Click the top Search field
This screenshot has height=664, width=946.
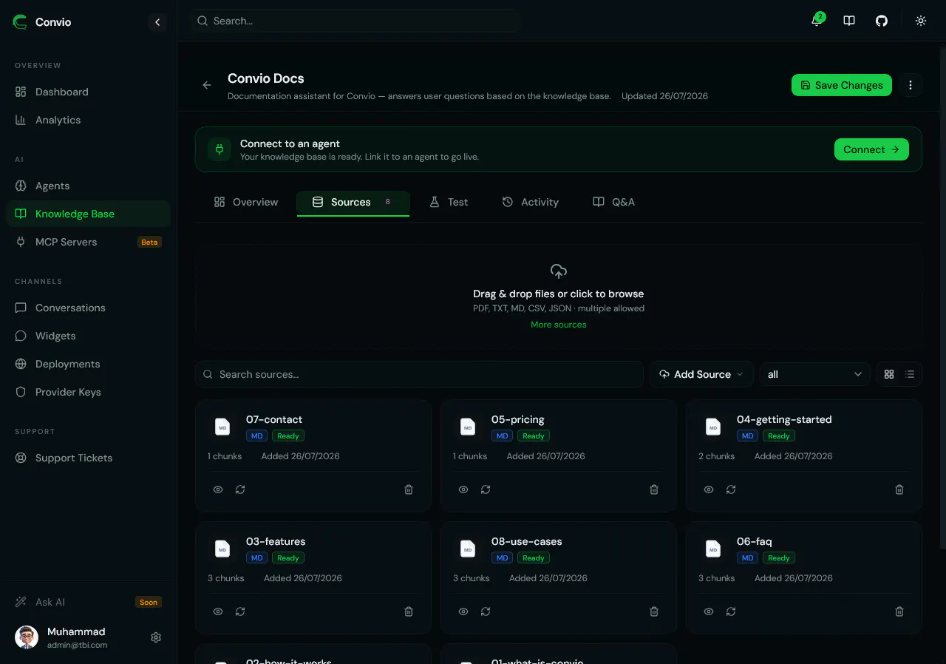click(x=355, y=21)
